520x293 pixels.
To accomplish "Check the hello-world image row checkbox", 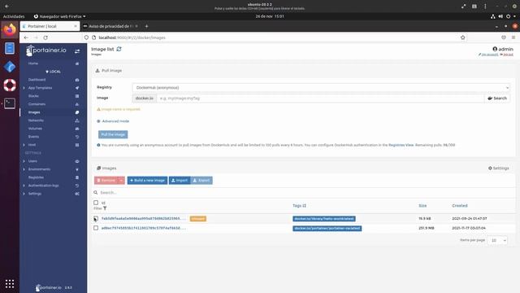I will point(96,219).
